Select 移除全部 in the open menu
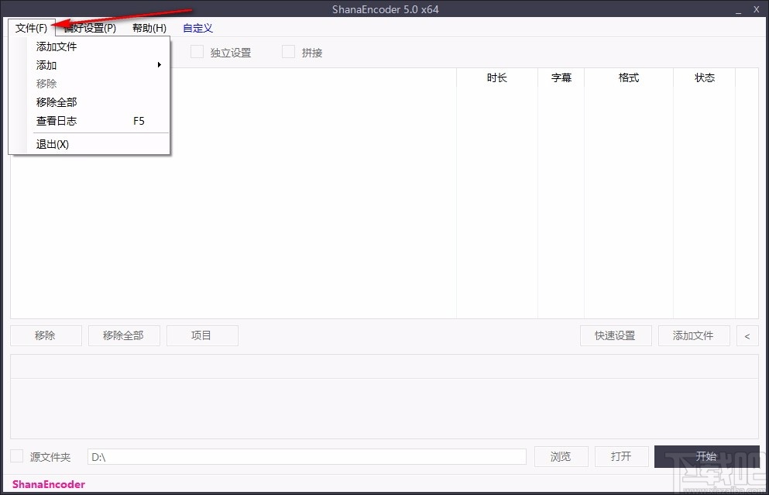The height and width of the screenshot is (495, 769). pos(56,102)
